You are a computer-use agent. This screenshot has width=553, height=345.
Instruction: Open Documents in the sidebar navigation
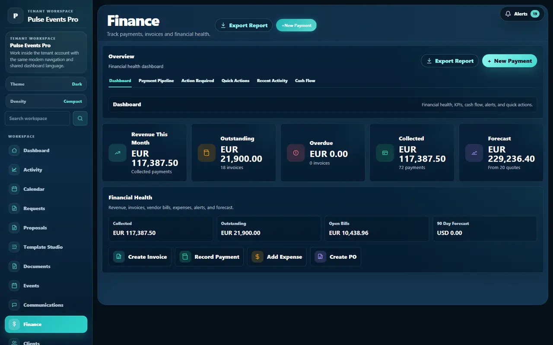coord(46,267)
